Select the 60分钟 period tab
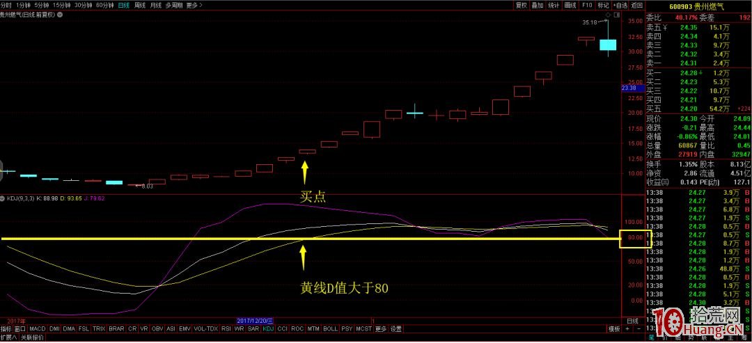 [x=105, y=6]
